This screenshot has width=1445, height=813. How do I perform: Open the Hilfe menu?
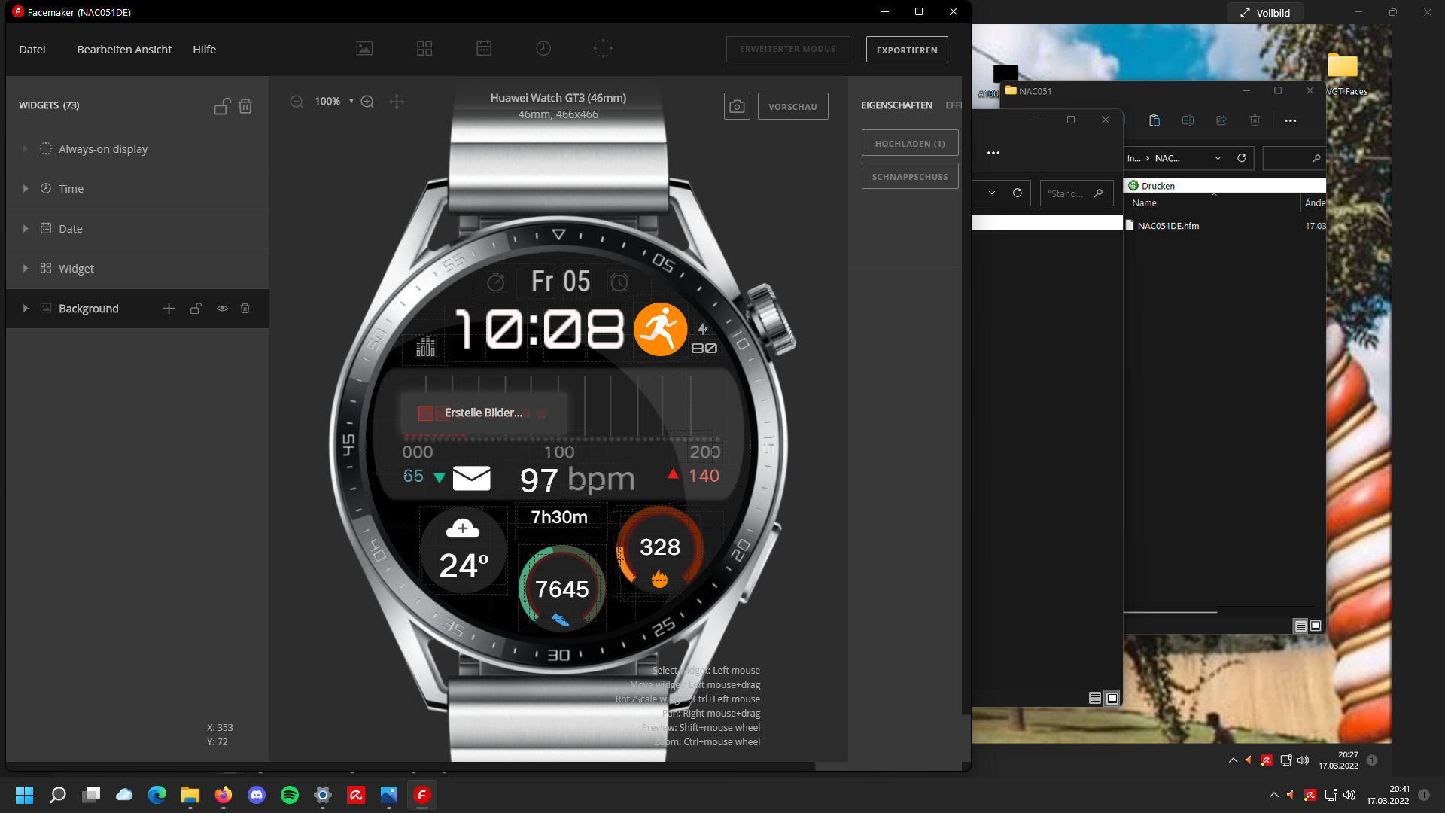[204, 50]
